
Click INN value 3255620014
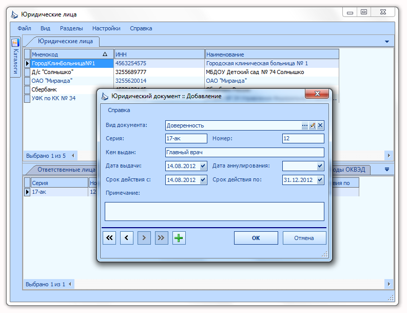point(160,81)
